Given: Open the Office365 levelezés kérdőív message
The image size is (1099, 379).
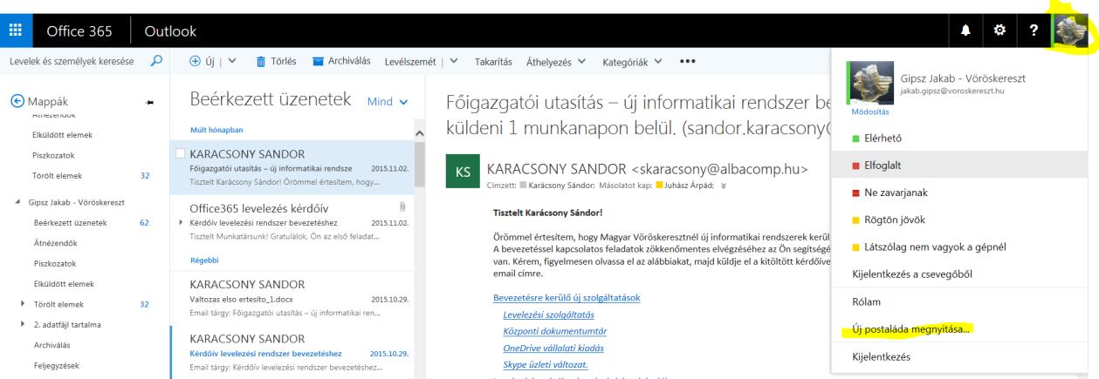Looking at the screenshot, I should [x=292, y=222].
